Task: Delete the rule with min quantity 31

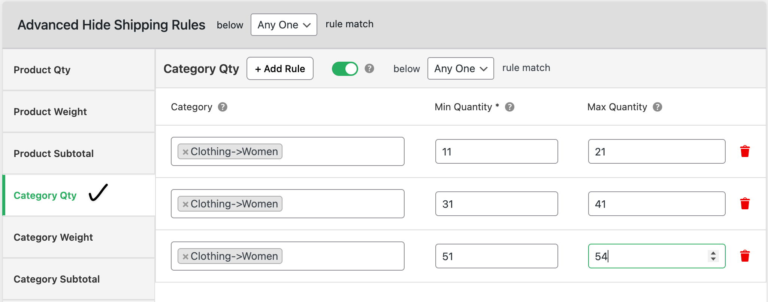Action: click(x=745, y=204)
